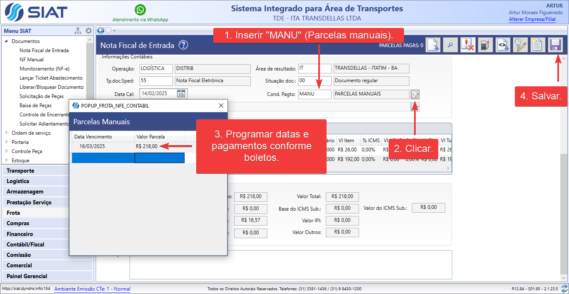Open the help question mark icon
Image resolution: width=569 pixels, height=294 pixels.
click(183, 45)
